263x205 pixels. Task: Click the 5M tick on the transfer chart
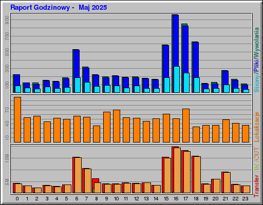coord(7,182)
